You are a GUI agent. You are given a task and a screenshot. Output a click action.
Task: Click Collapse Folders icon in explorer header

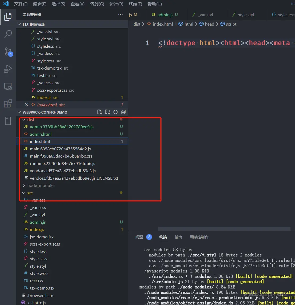pos(123,112)
